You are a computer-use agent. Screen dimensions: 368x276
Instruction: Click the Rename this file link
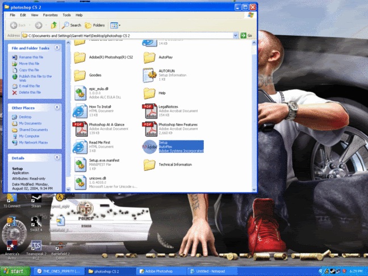[x=31, y=57]
